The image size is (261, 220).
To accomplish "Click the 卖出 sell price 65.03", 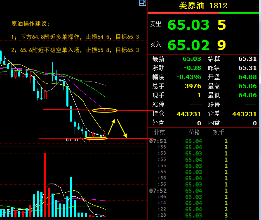I will tap(188, 25).
